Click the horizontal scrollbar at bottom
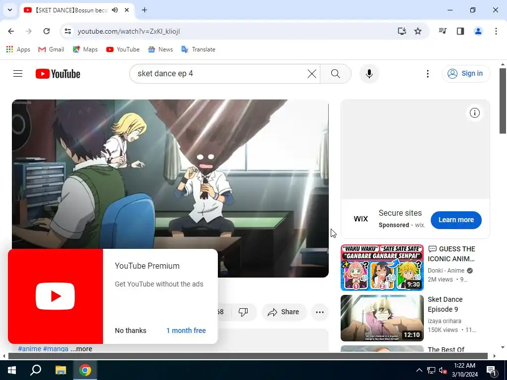The height and width of the screenshot is (380, 507). [x=248, y=356]
